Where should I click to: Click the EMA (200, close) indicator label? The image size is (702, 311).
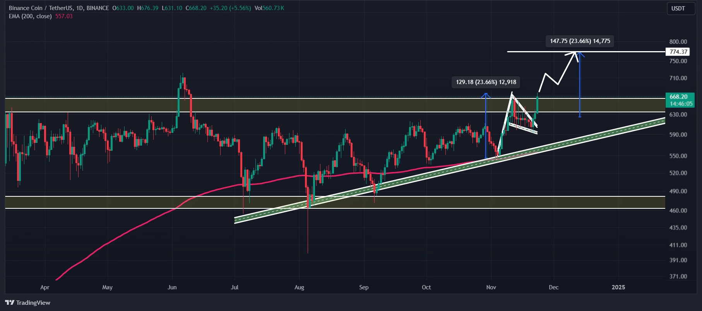click(30, 16)
